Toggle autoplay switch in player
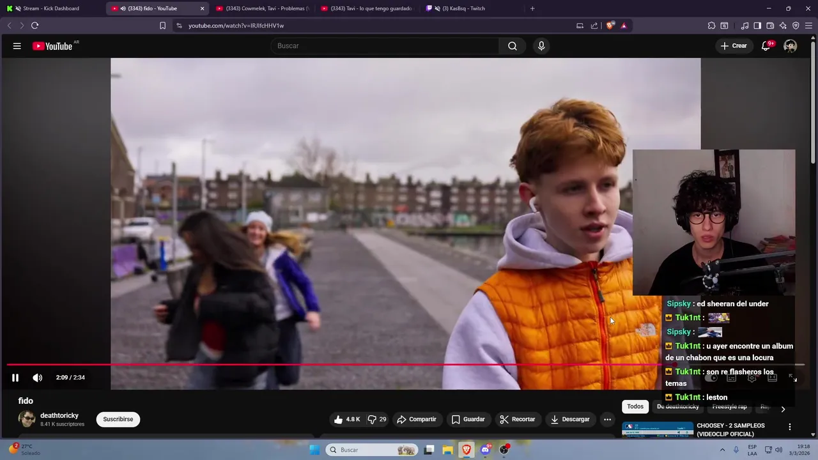 click(x=711, y=378)
